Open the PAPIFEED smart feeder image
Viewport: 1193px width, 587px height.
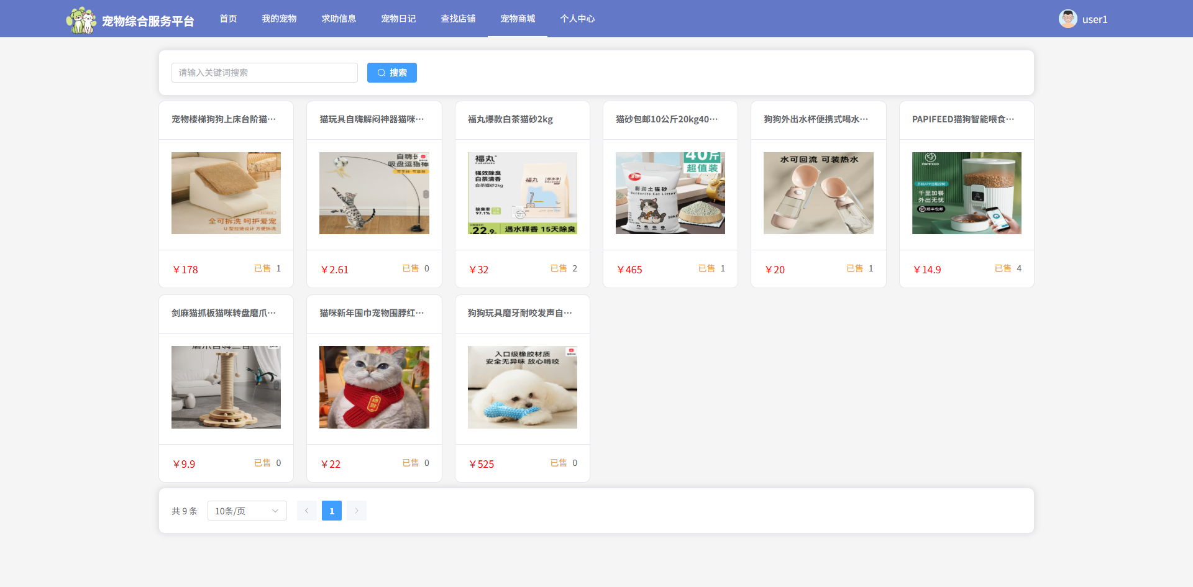click(967, 193)
